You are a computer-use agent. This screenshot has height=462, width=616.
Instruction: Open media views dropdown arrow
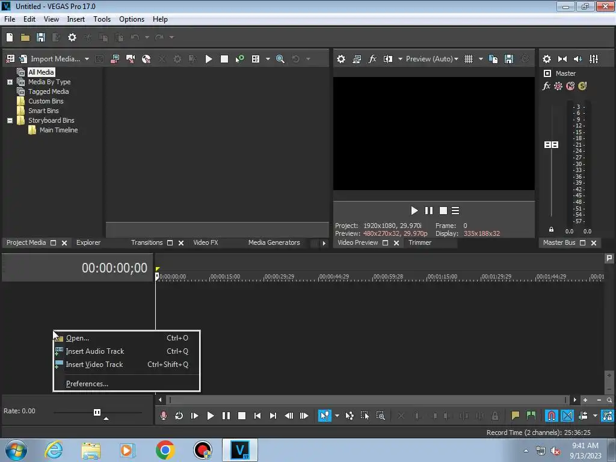268,59
